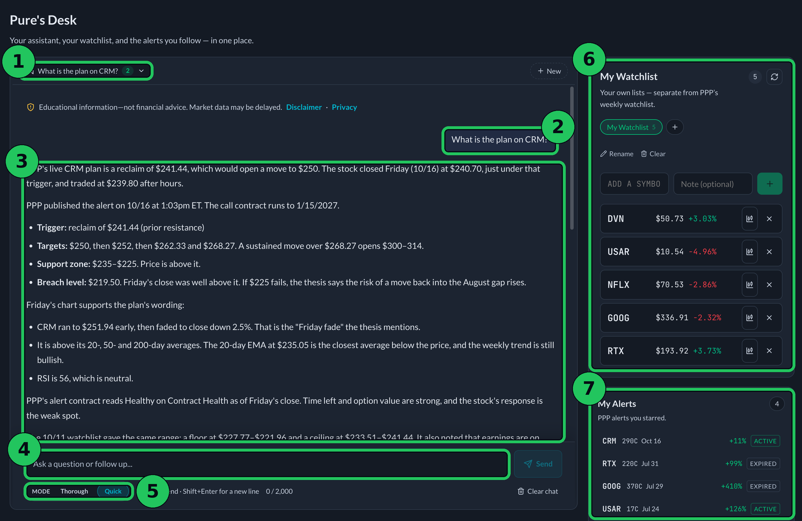Select Quick mode
Screen dimensions: 802x521
pyautogui.click(x=113, y=491)
